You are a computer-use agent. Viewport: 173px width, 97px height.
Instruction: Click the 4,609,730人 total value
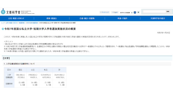click(x=60, y=77)
